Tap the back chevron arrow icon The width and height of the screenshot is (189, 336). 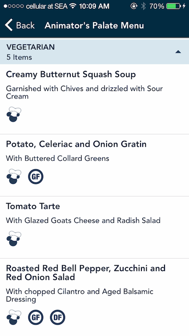pyautogui.click(x=9, y=25)
